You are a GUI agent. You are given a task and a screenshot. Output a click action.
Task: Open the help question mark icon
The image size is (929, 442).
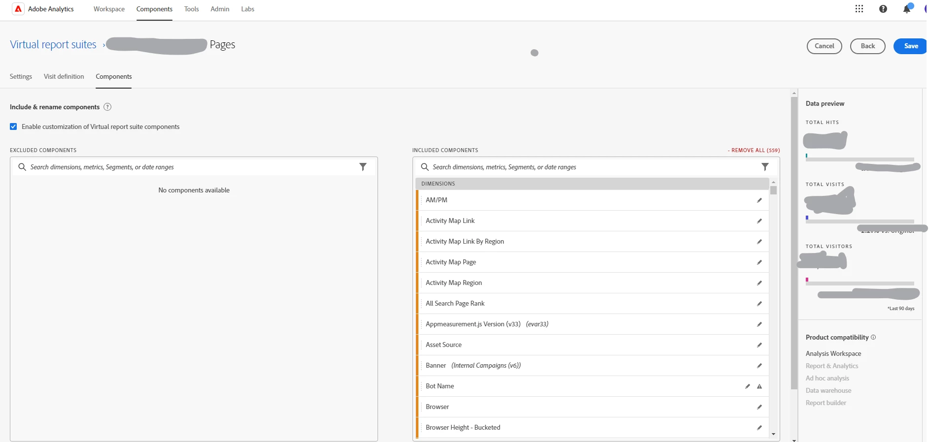[x=883, y=9]
